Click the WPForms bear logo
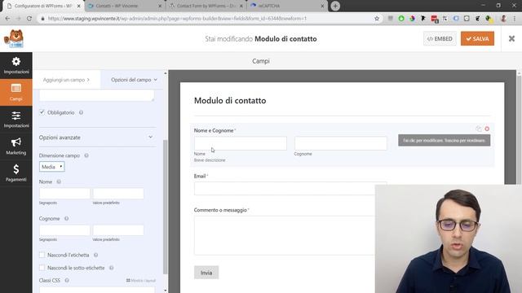This screenshot has height=293, width=522. coord(14,38)
